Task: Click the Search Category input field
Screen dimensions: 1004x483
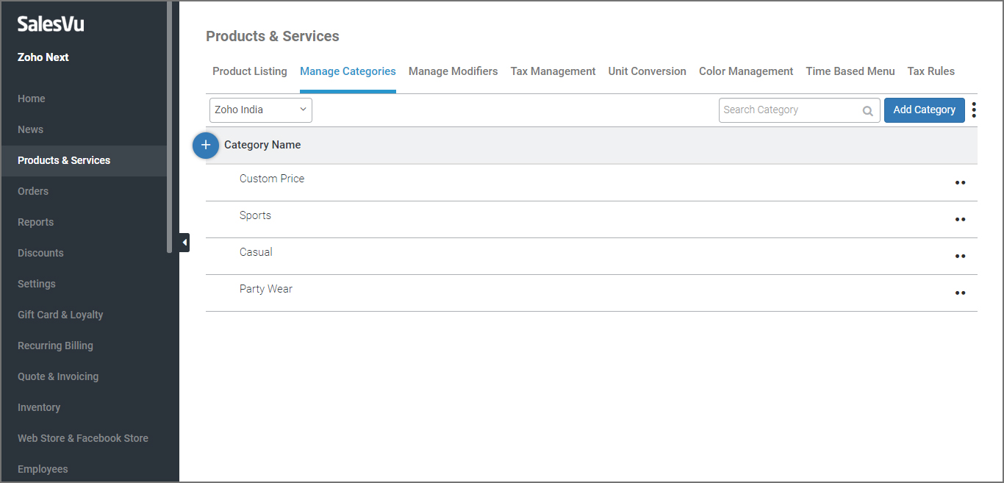Action: point(789,110)
